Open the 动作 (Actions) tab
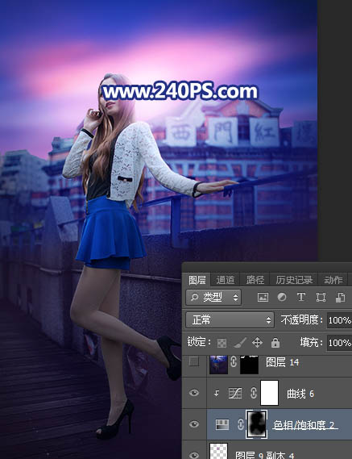The height and width of the screenshot is (459, 352). click(x=333, y=280)
